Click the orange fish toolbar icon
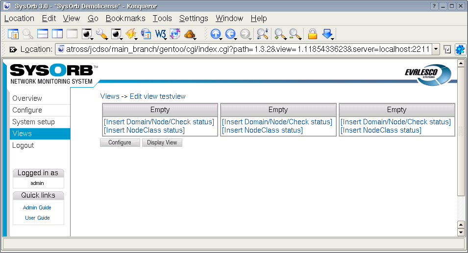 click(x=131, y=34)
